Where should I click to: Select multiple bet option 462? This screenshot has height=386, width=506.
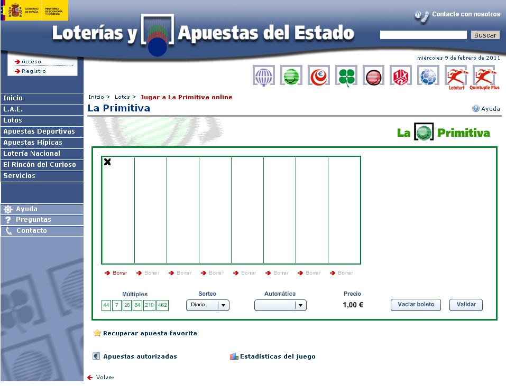pos(162,305)
